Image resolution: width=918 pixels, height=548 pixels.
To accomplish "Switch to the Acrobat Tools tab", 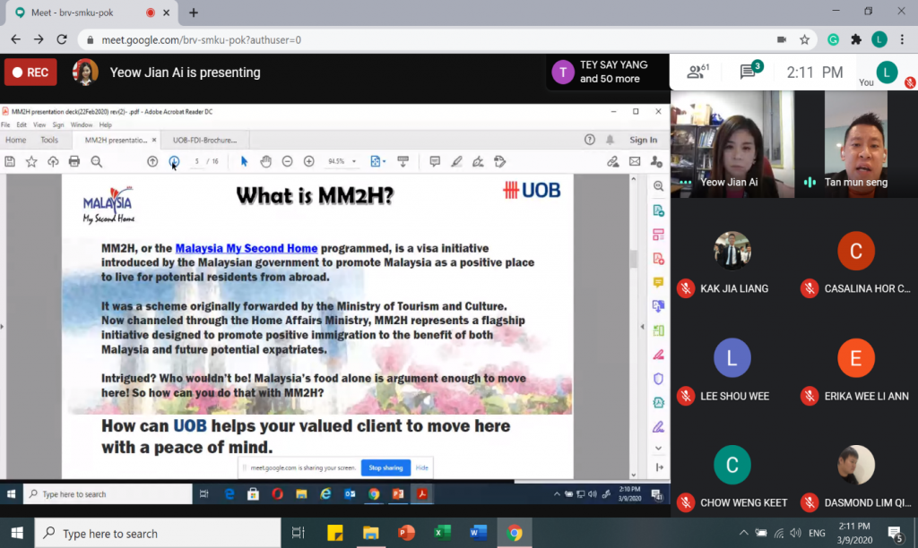I will (x=49, y=140).
